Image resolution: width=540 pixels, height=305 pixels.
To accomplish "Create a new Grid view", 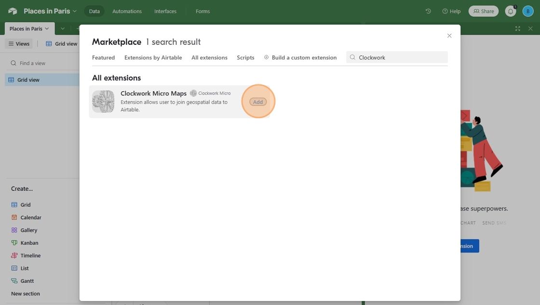I will (26, 204).
